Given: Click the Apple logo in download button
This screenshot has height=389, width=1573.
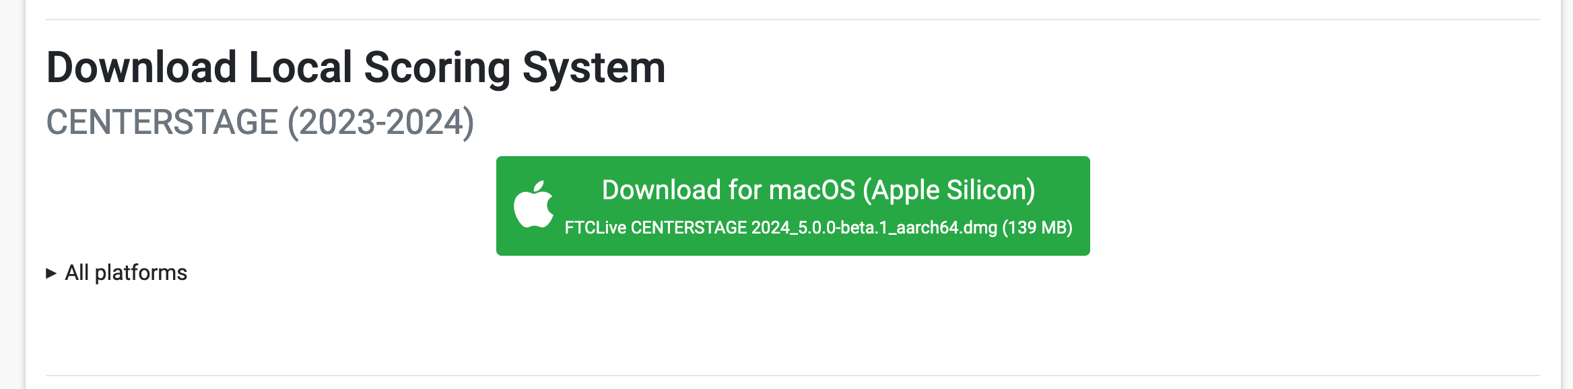Looking at the screenshot, I should point(533,205).
